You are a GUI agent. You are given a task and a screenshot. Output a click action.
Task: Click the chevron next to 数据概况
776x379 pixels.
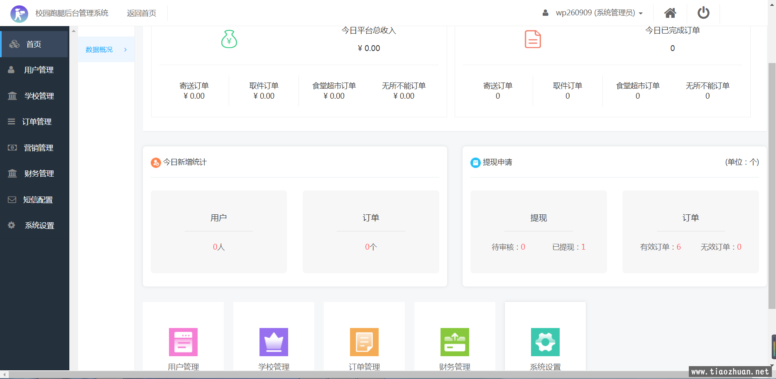tap(125, 49)
